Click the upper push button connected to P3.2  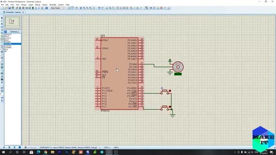(x=165, y=92)
